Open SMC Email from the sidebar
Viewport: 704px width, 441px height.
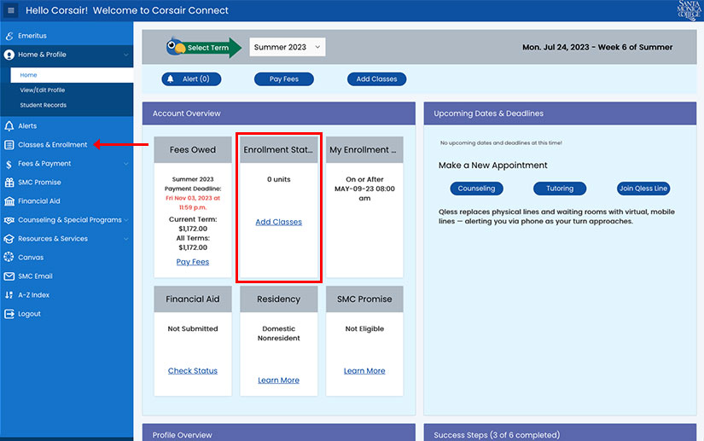coord(35,276)
